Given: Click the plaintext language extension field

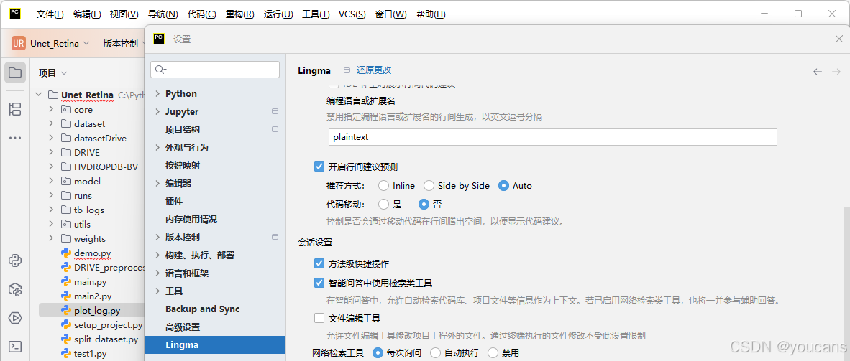Looking at the screenshot, I should click(x=552, y=137).
